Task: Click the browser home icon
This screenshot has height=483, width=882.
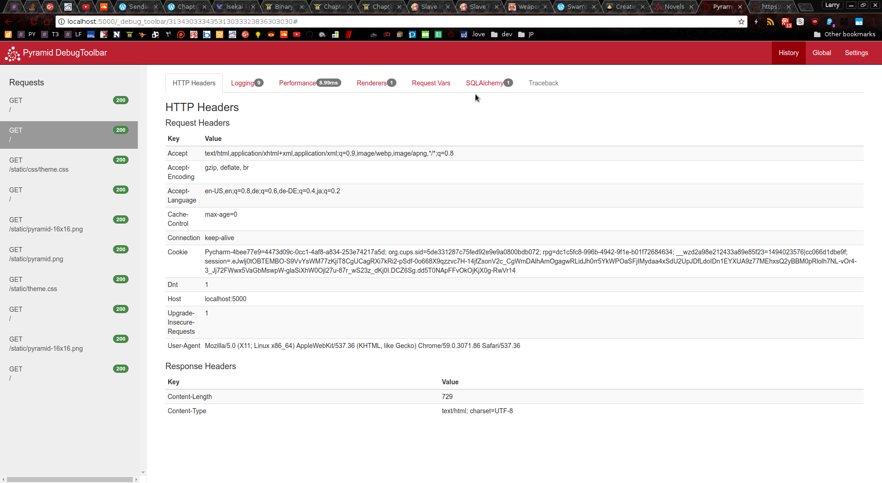Action: [46, 22]
